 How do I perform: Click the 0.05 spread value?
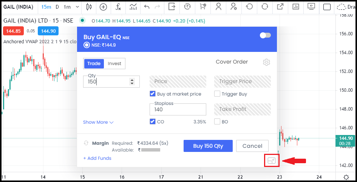(x=31, y=31)
